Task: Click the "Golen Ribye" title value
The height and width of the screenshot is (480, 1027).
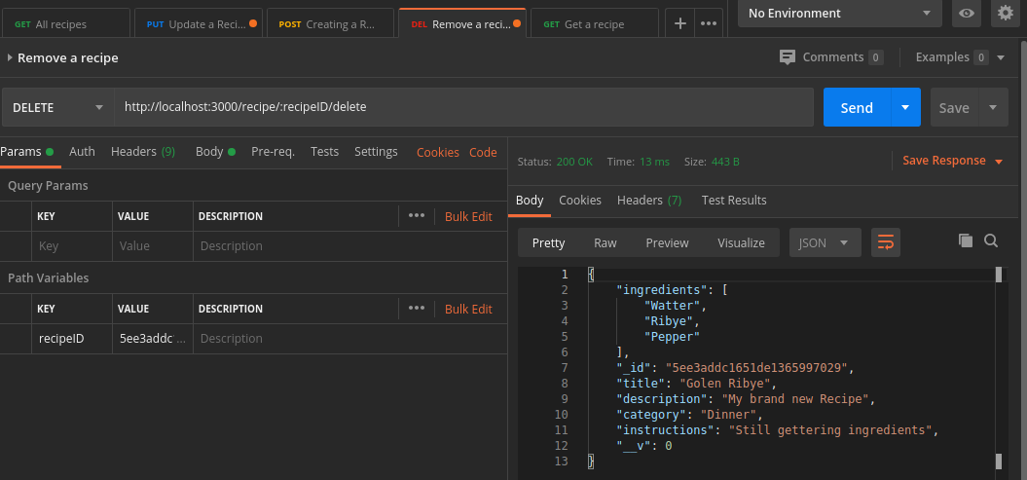Action: click(x=728, y=383)
